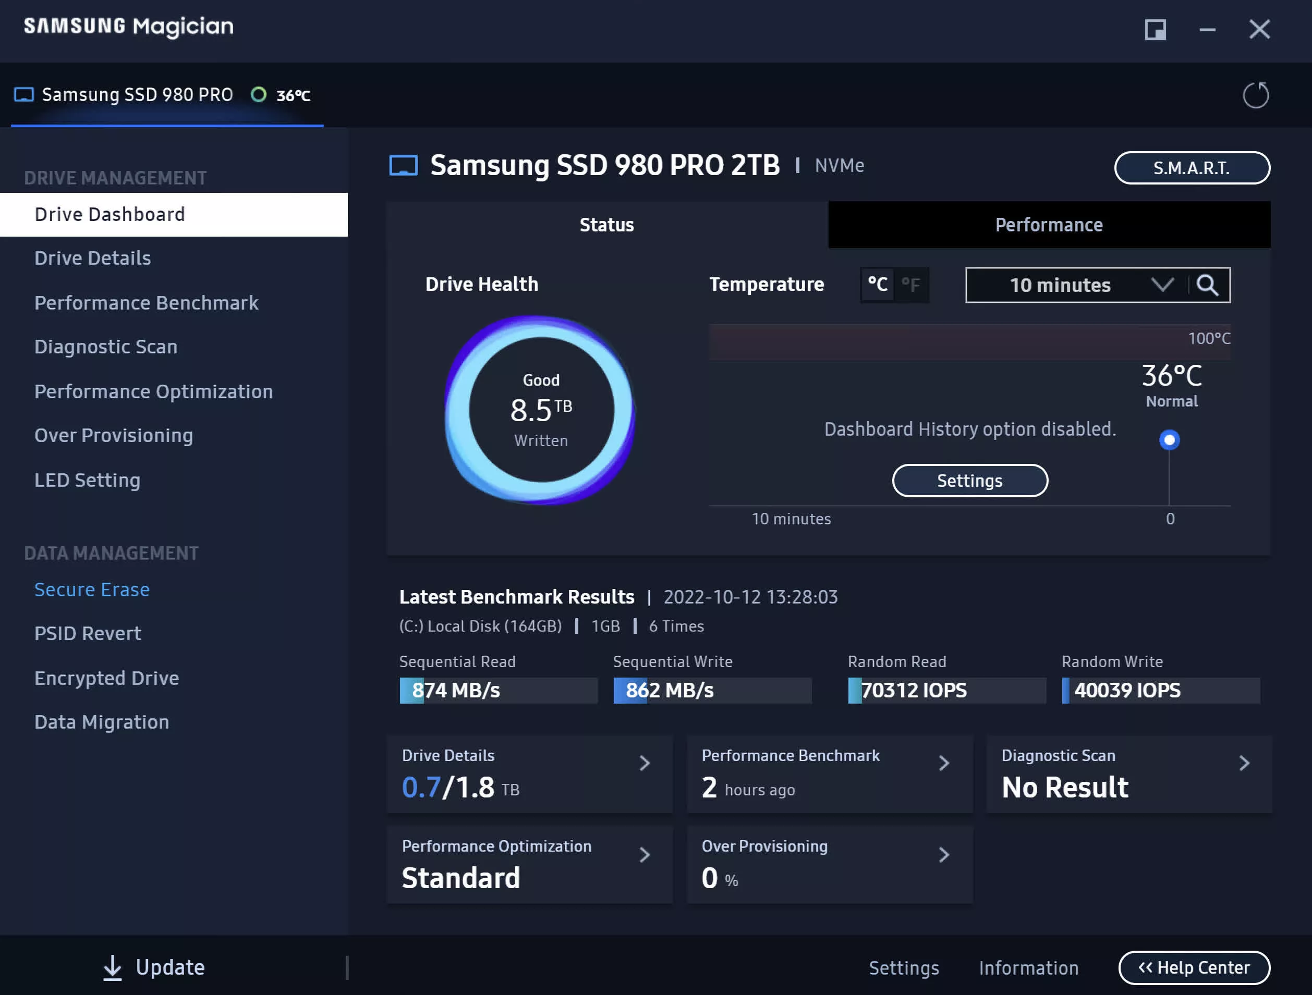Switch to the Performance tab
Screen dimensions: 1312x995
(1049, 225)
